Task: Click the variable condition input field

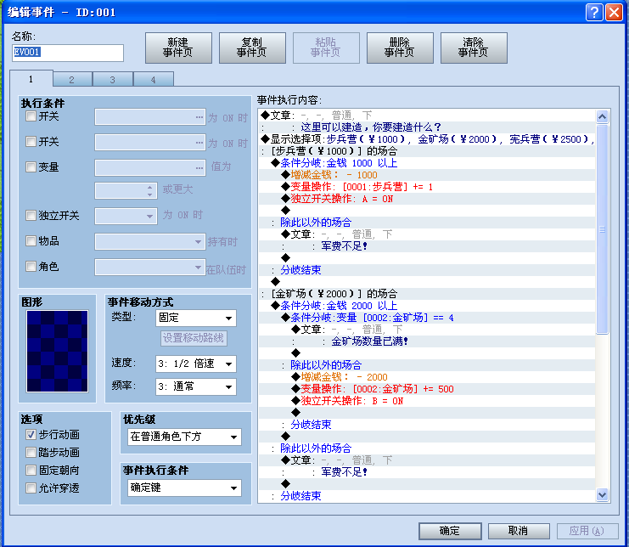Action: click(x=150, y=167)
